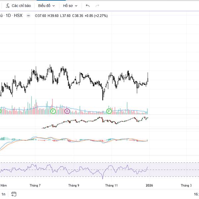Open the purple D dividend marker

pos(67,111)
